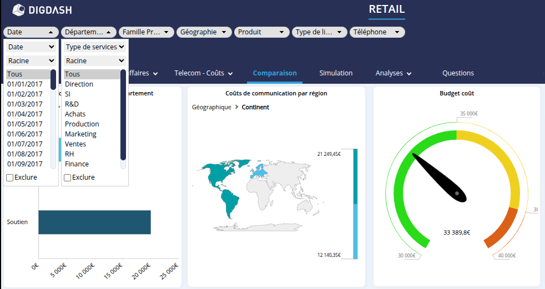Expand the Produit filter dropdown
This screenshot has height=289, width=545.
262,32
